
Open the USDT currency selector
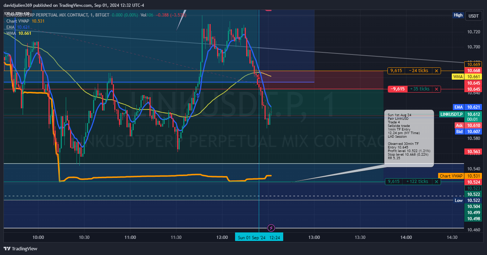coord(474,16)
